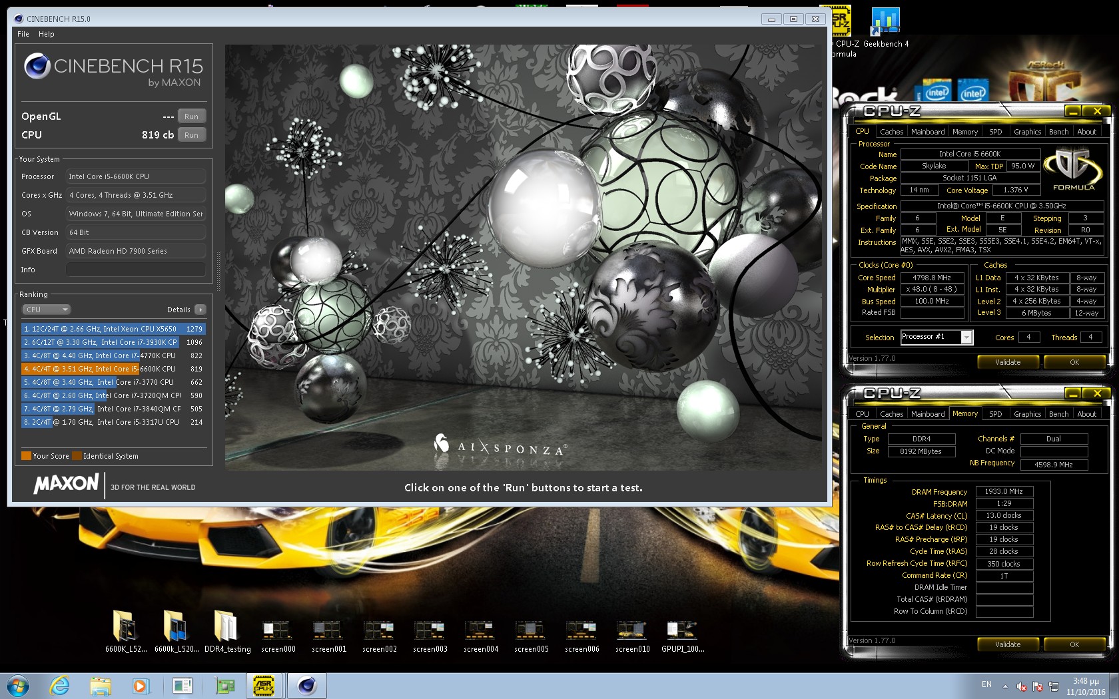Open Windows Explorer from taskbar

click(x=100, y=686)
